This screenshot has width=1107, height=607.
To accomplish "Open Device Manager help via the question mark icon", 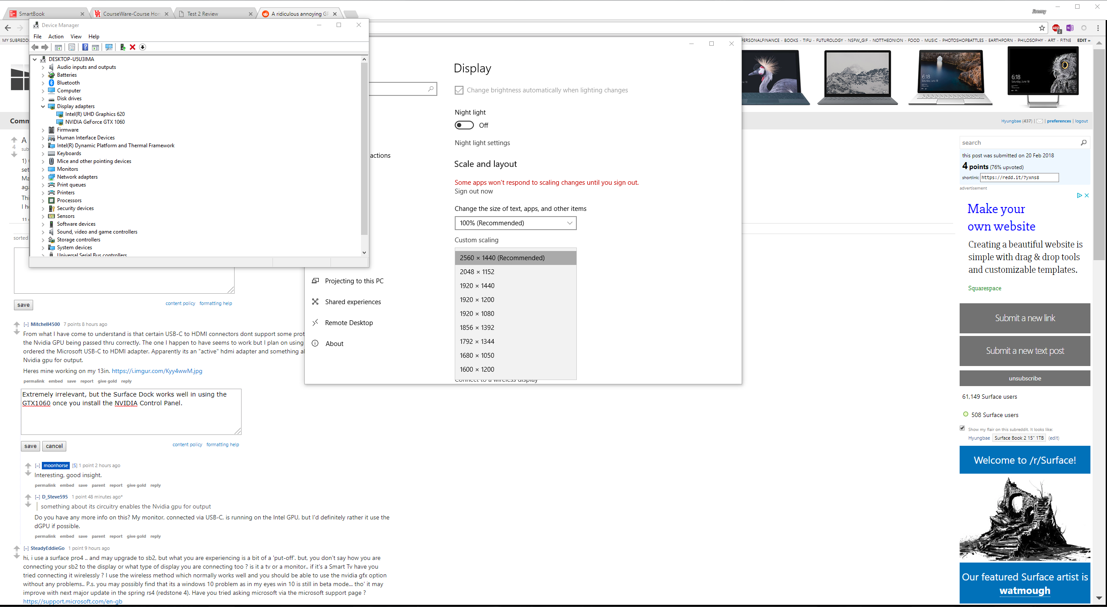I will (85, 47).
